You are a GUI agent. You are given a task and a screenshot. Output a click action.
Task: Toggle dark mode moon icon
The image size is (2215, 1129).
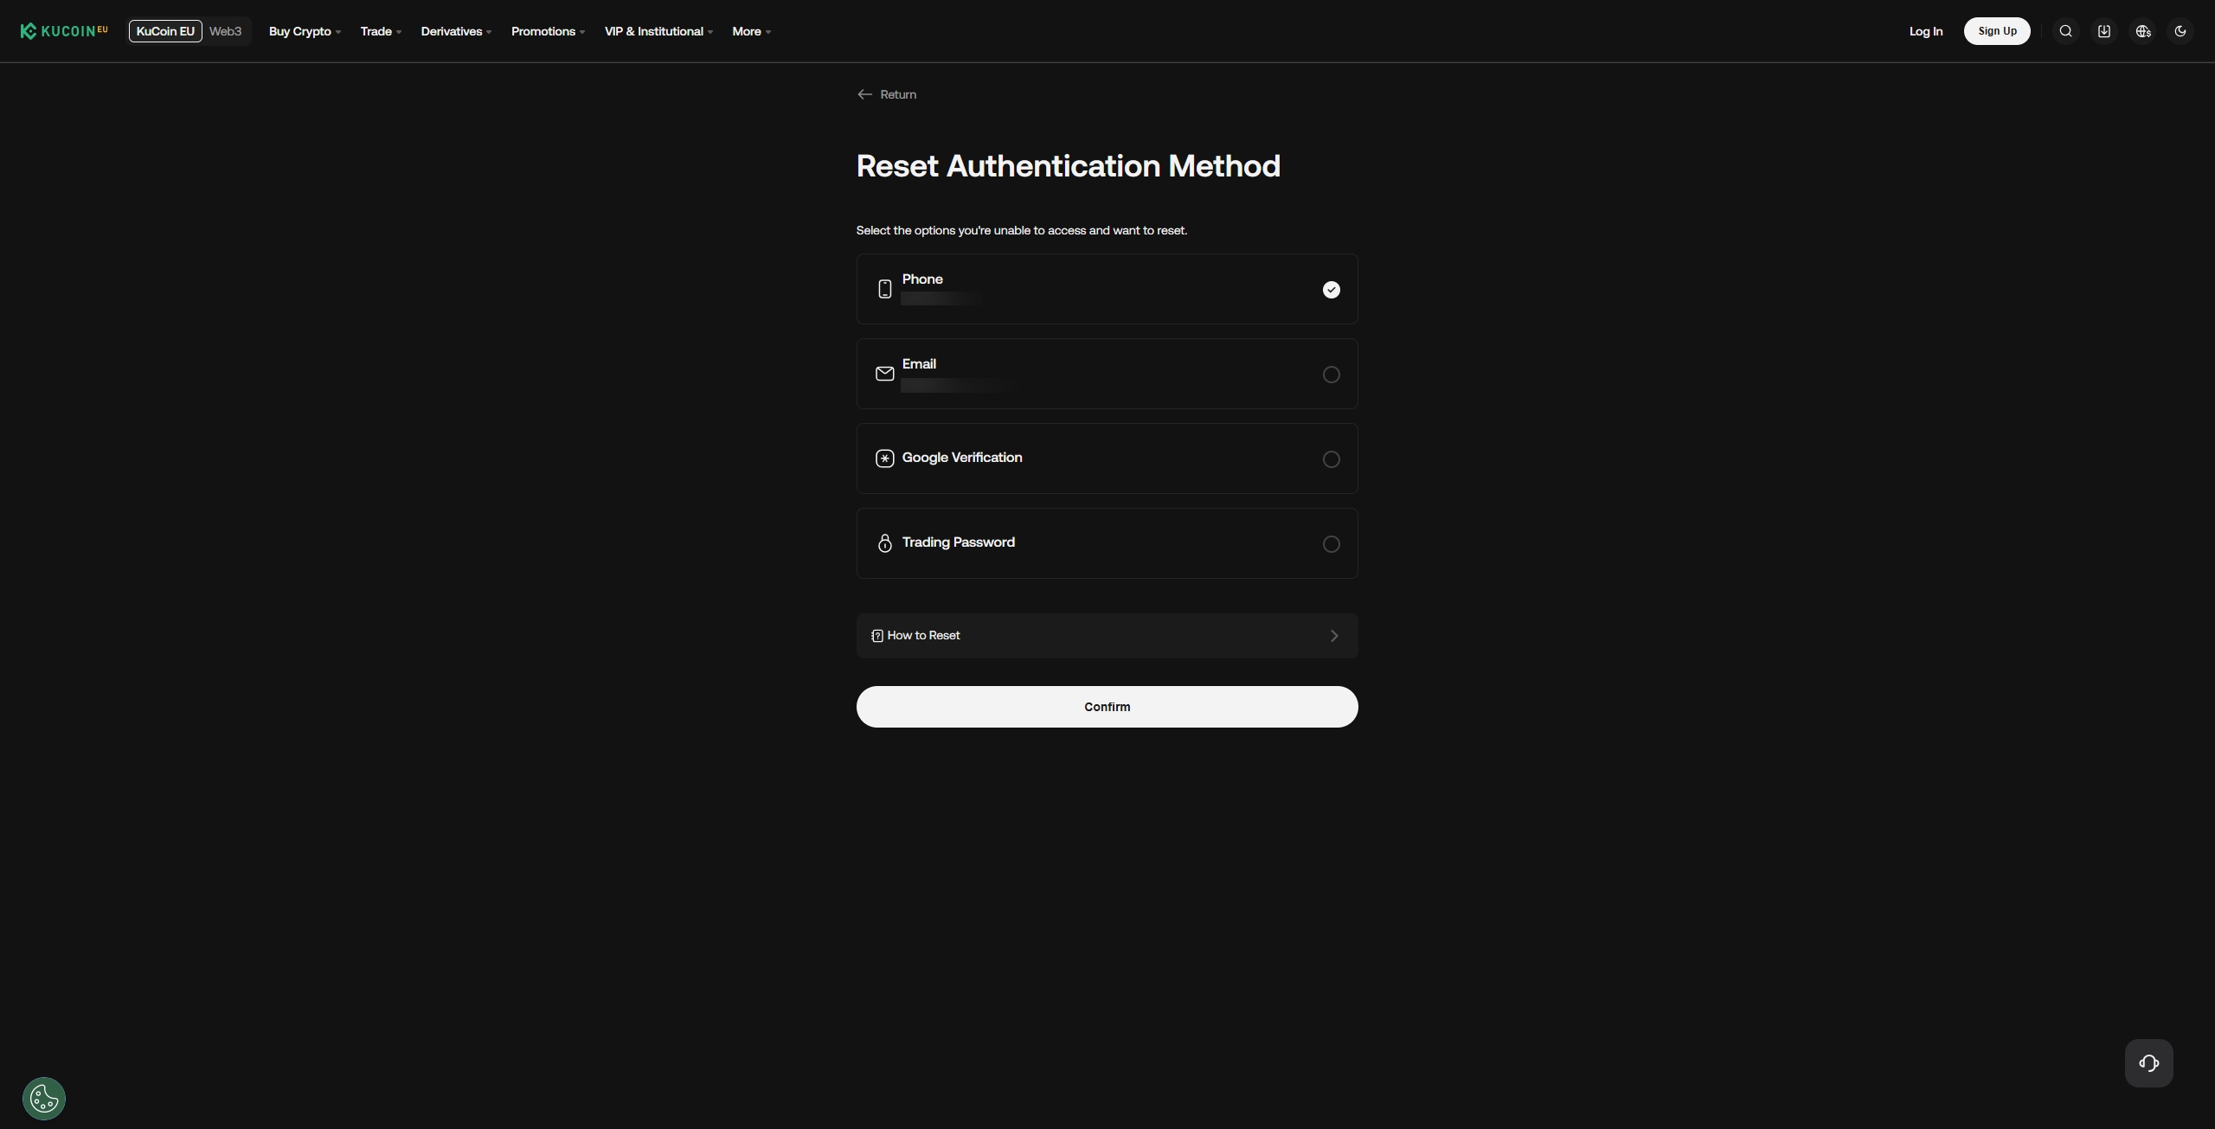(2180, 31)
